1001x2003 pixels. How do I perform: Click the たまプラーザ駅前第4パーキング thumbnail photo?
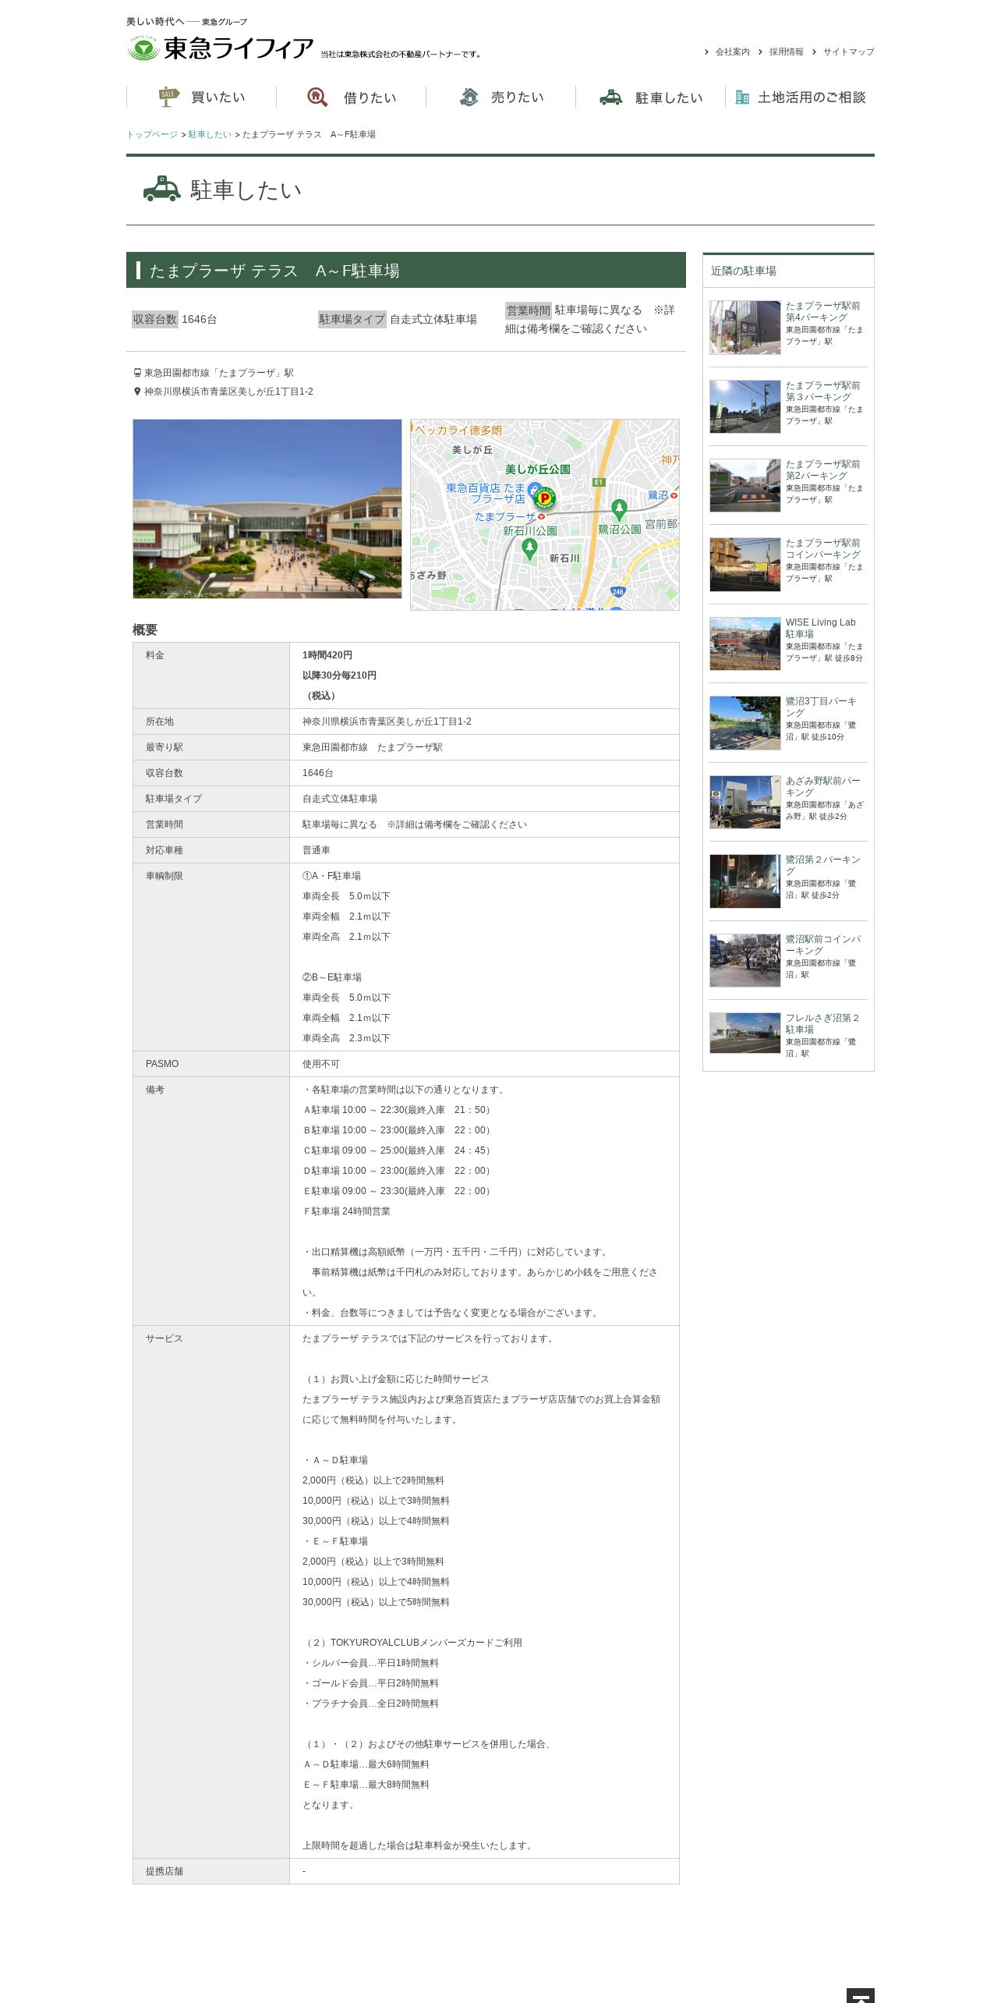coord(745,328)
